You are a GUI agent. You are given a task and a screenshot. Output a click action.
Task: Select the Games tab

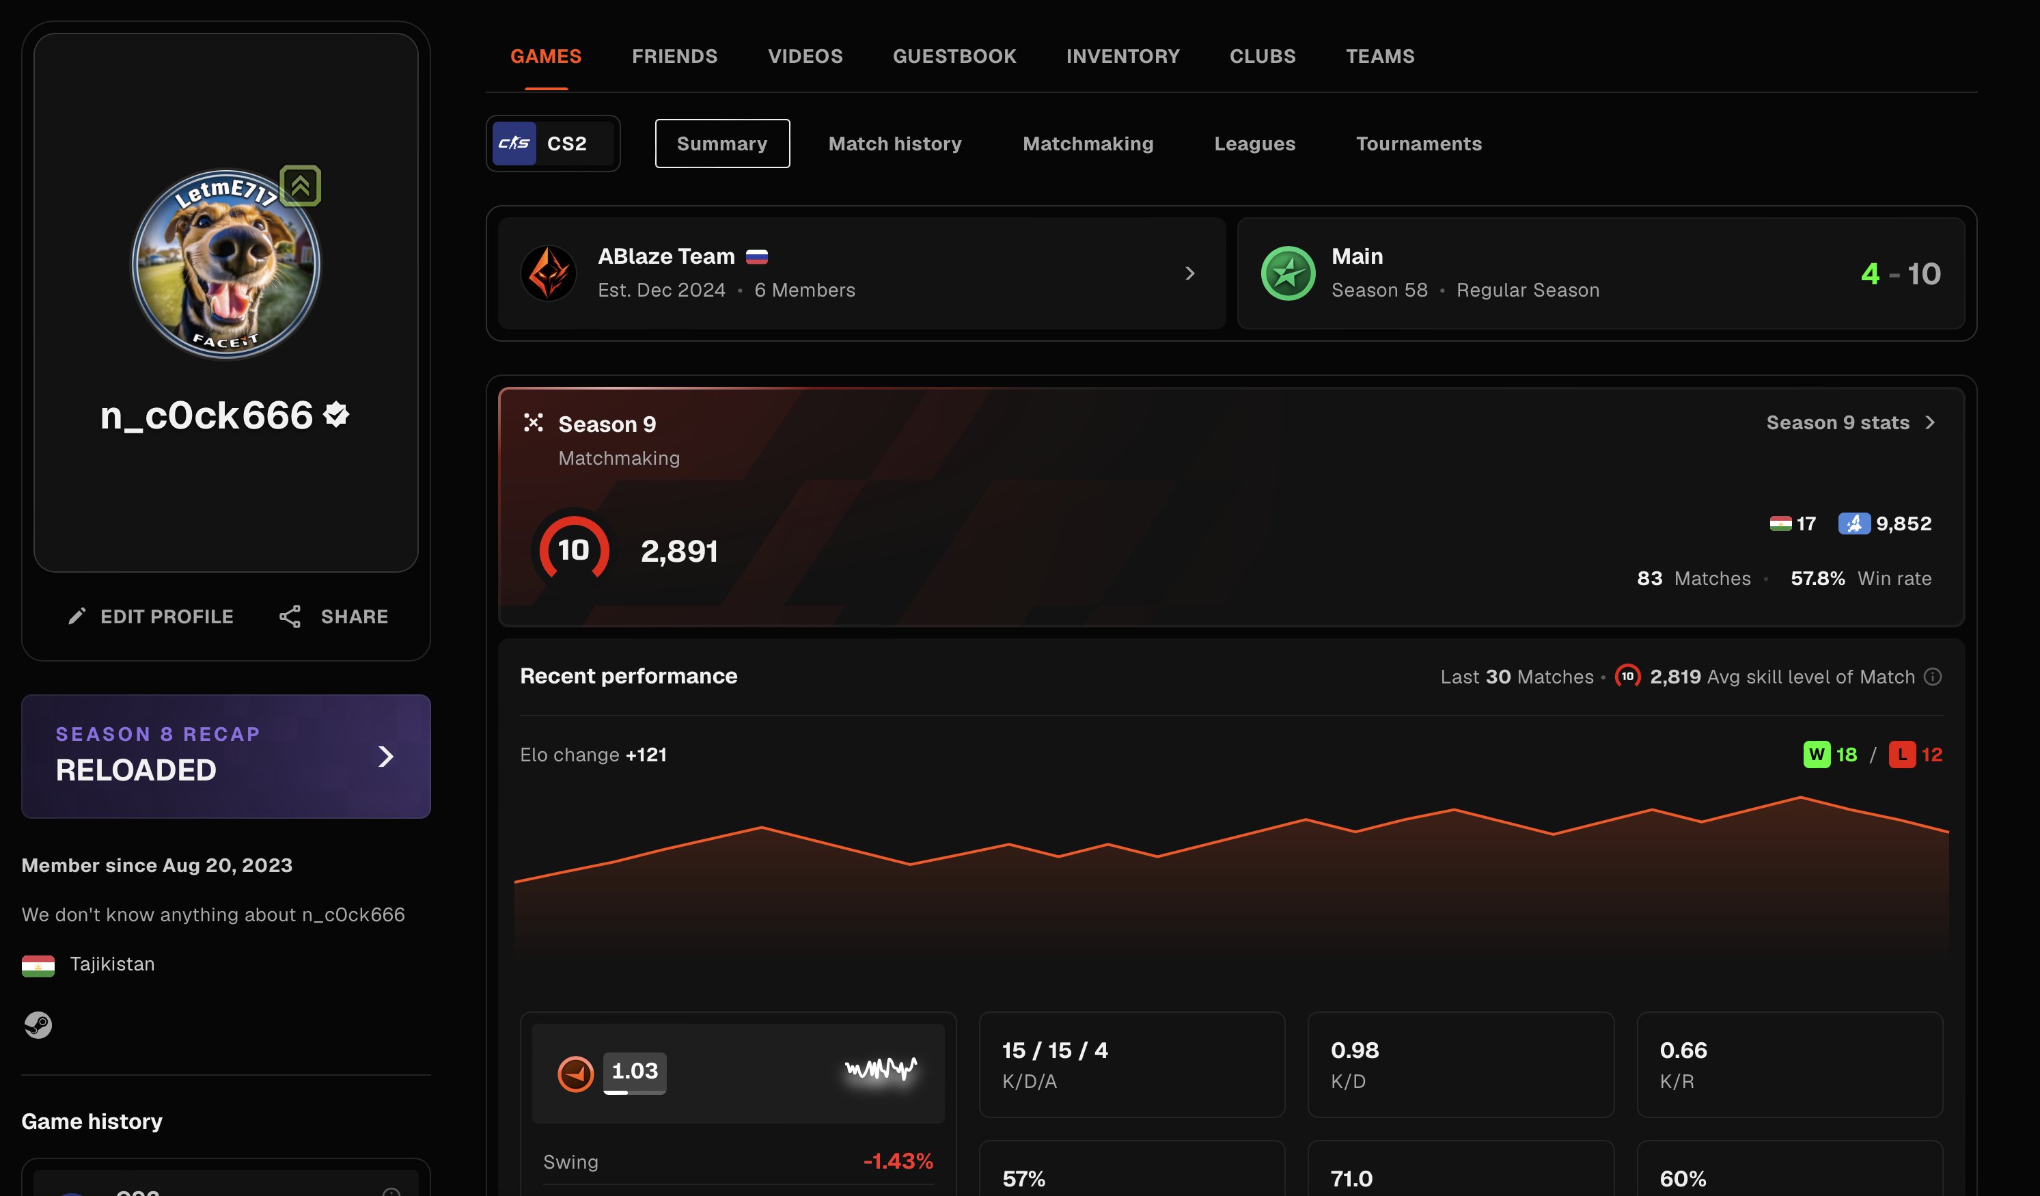(546, 56)
